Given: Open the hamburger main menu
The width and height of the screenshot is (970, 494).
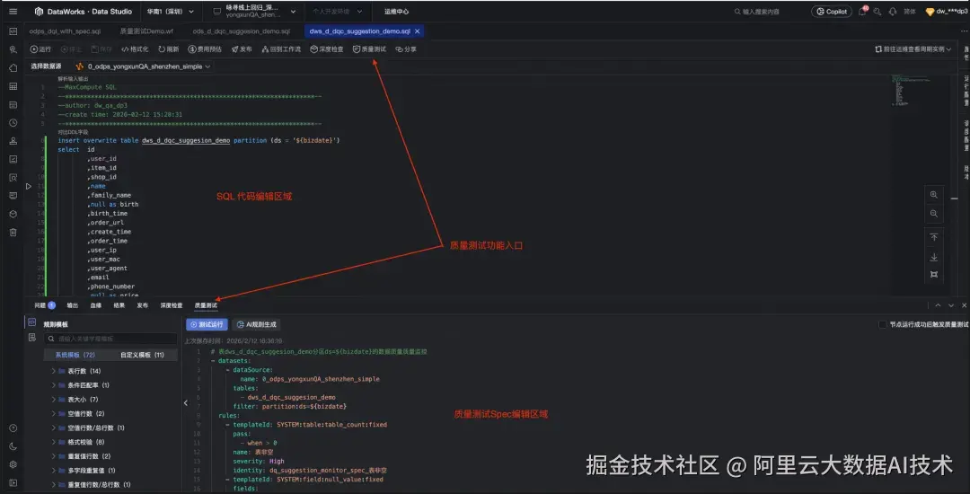Looking at the screenshot, I should 13,11.
